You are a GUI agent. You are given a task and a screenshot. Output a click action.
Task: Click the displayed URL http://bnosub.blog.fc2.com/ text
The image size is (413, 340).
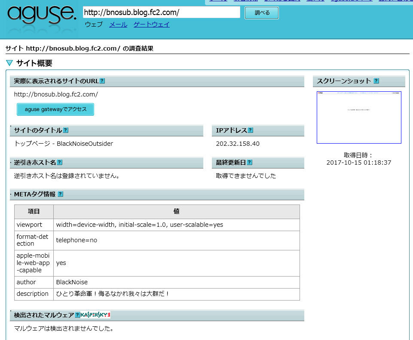56,94
